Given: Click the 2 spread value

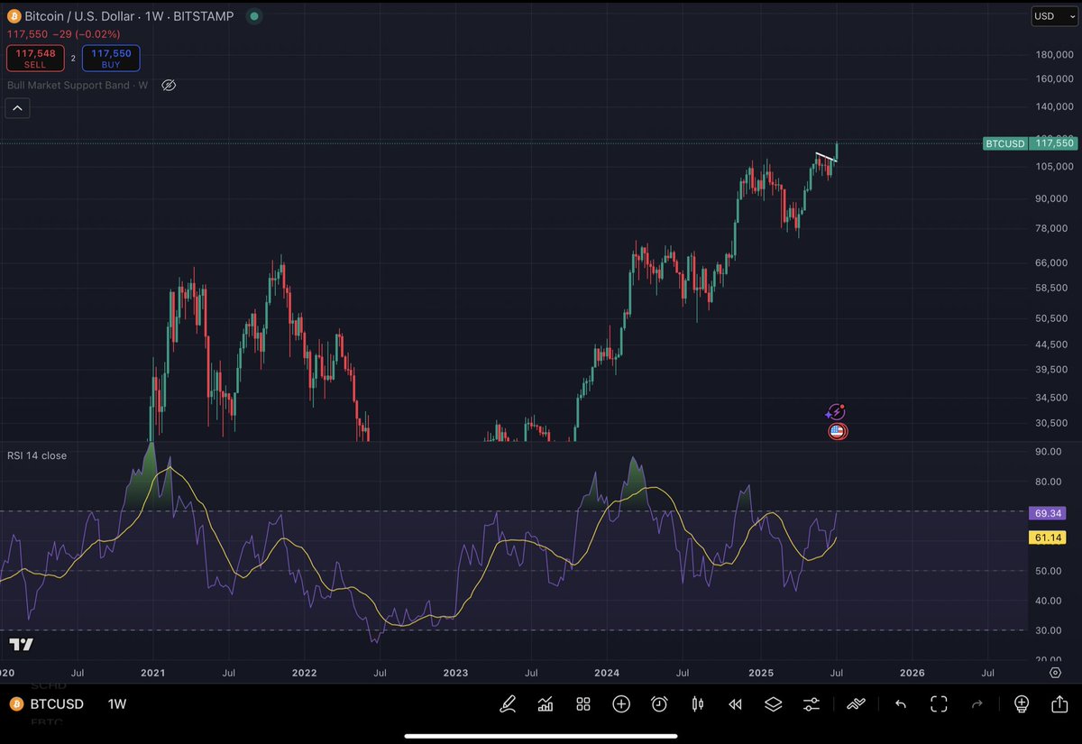Looking at the screenshot, I should 73,59.
